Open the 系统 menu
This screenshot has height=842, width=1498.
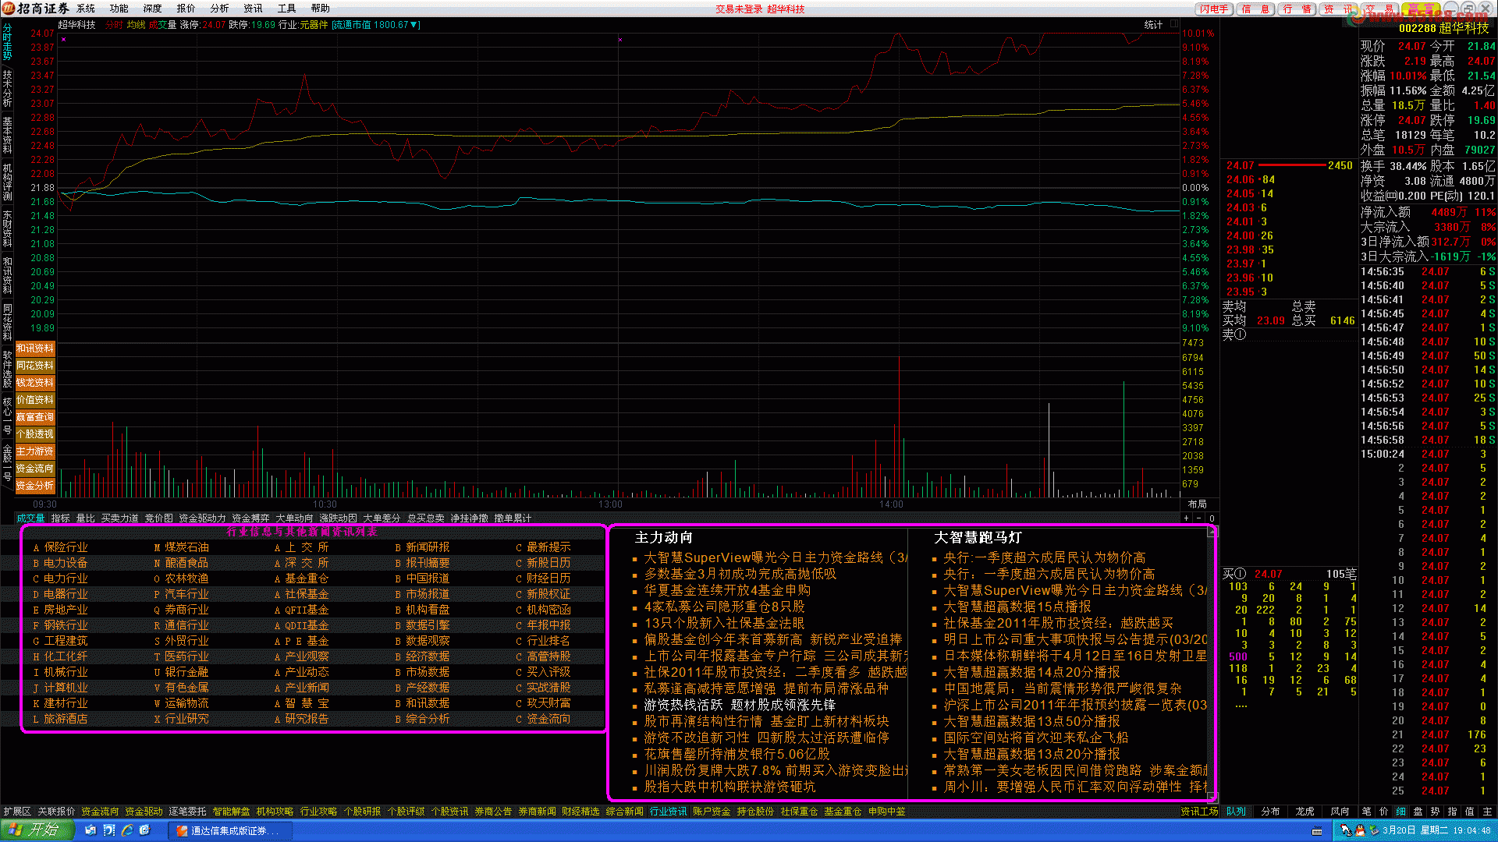pos(86,8)
